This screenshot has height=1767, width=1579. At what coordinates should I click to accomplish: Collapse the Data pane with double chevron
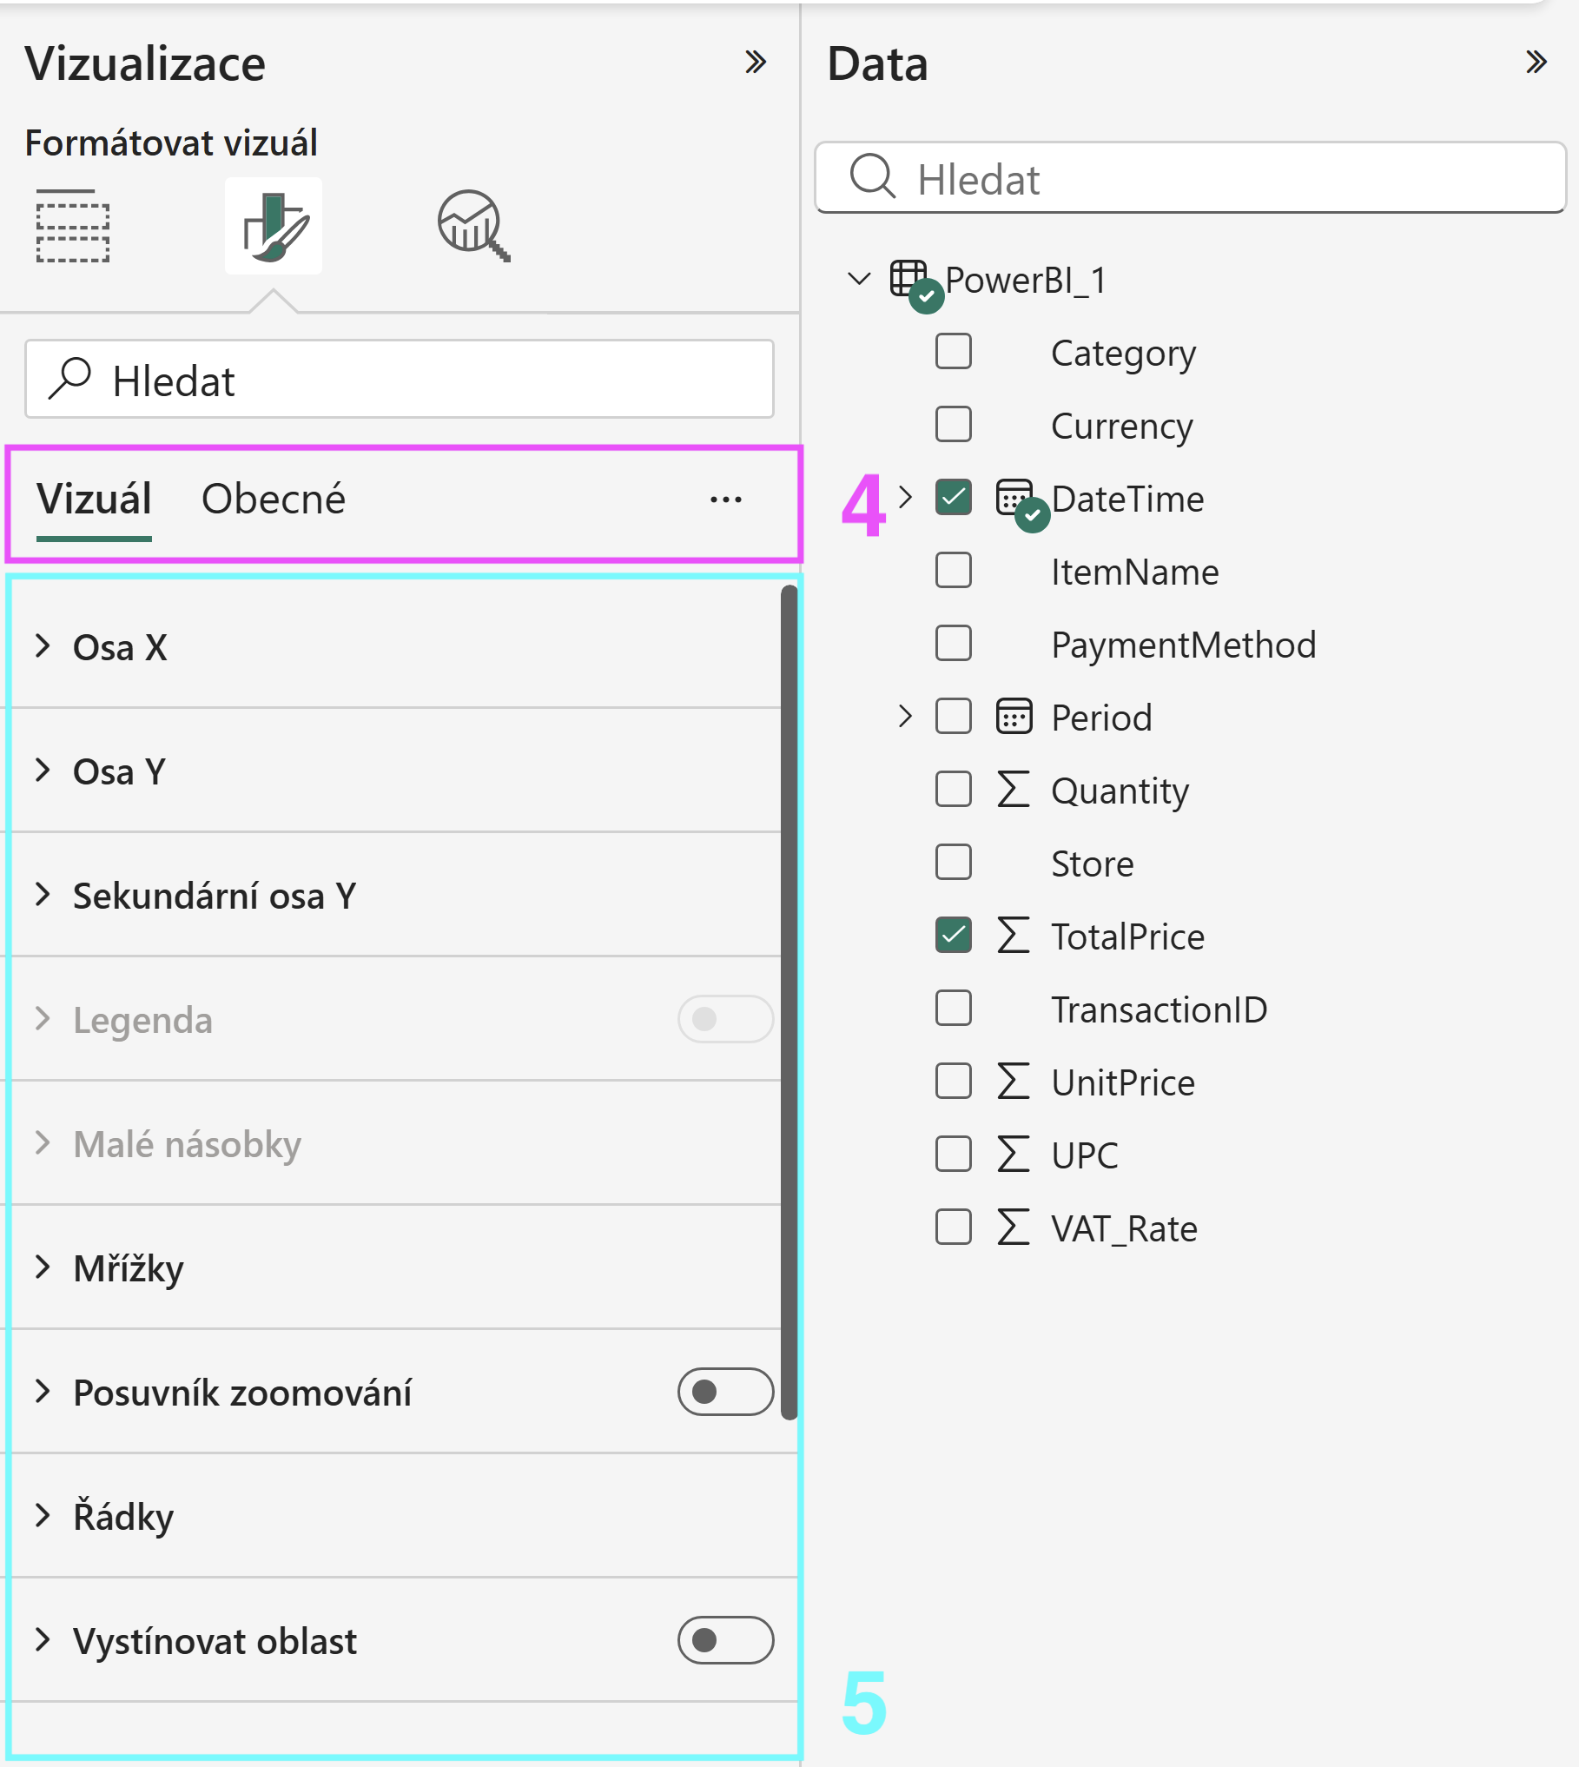click(x=1536, y=62)
